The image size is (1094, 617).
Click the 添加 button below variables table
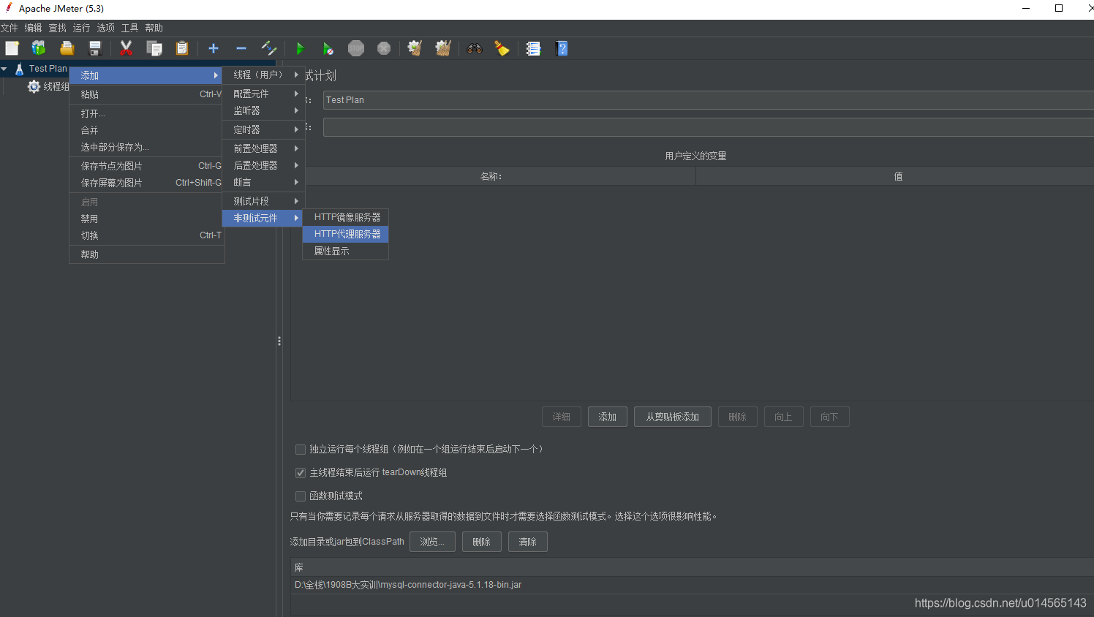point(608,417)
